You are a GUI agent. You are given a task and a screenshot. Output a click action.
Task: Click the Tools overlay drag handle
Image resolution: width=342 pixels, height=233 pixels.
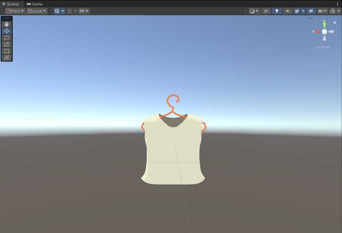click(x=7, y=18)
